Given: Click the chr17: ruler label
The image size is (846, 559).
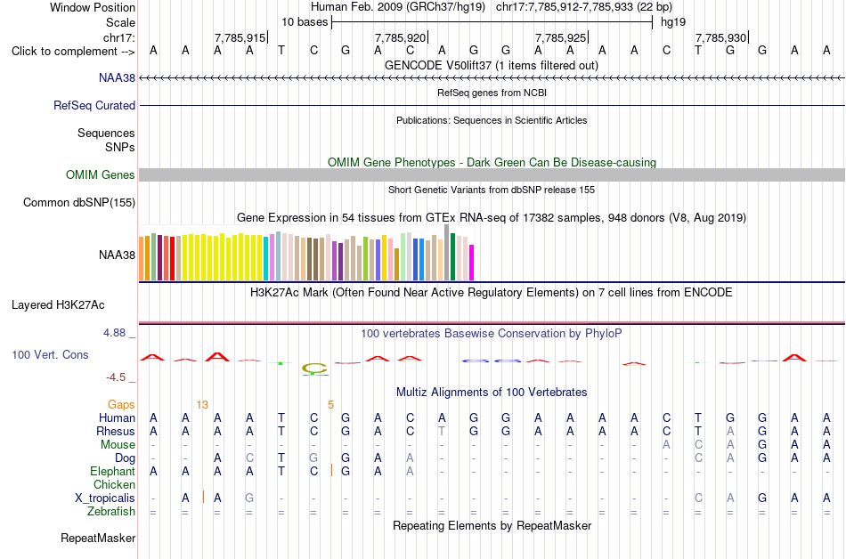Looking at the screenshot, I should (x=119, y=37).
